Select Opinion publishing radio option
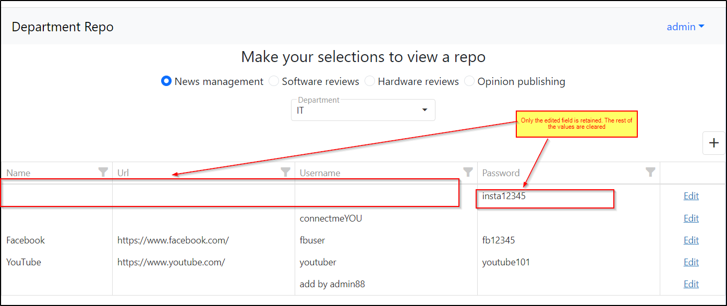 [469, 81]
